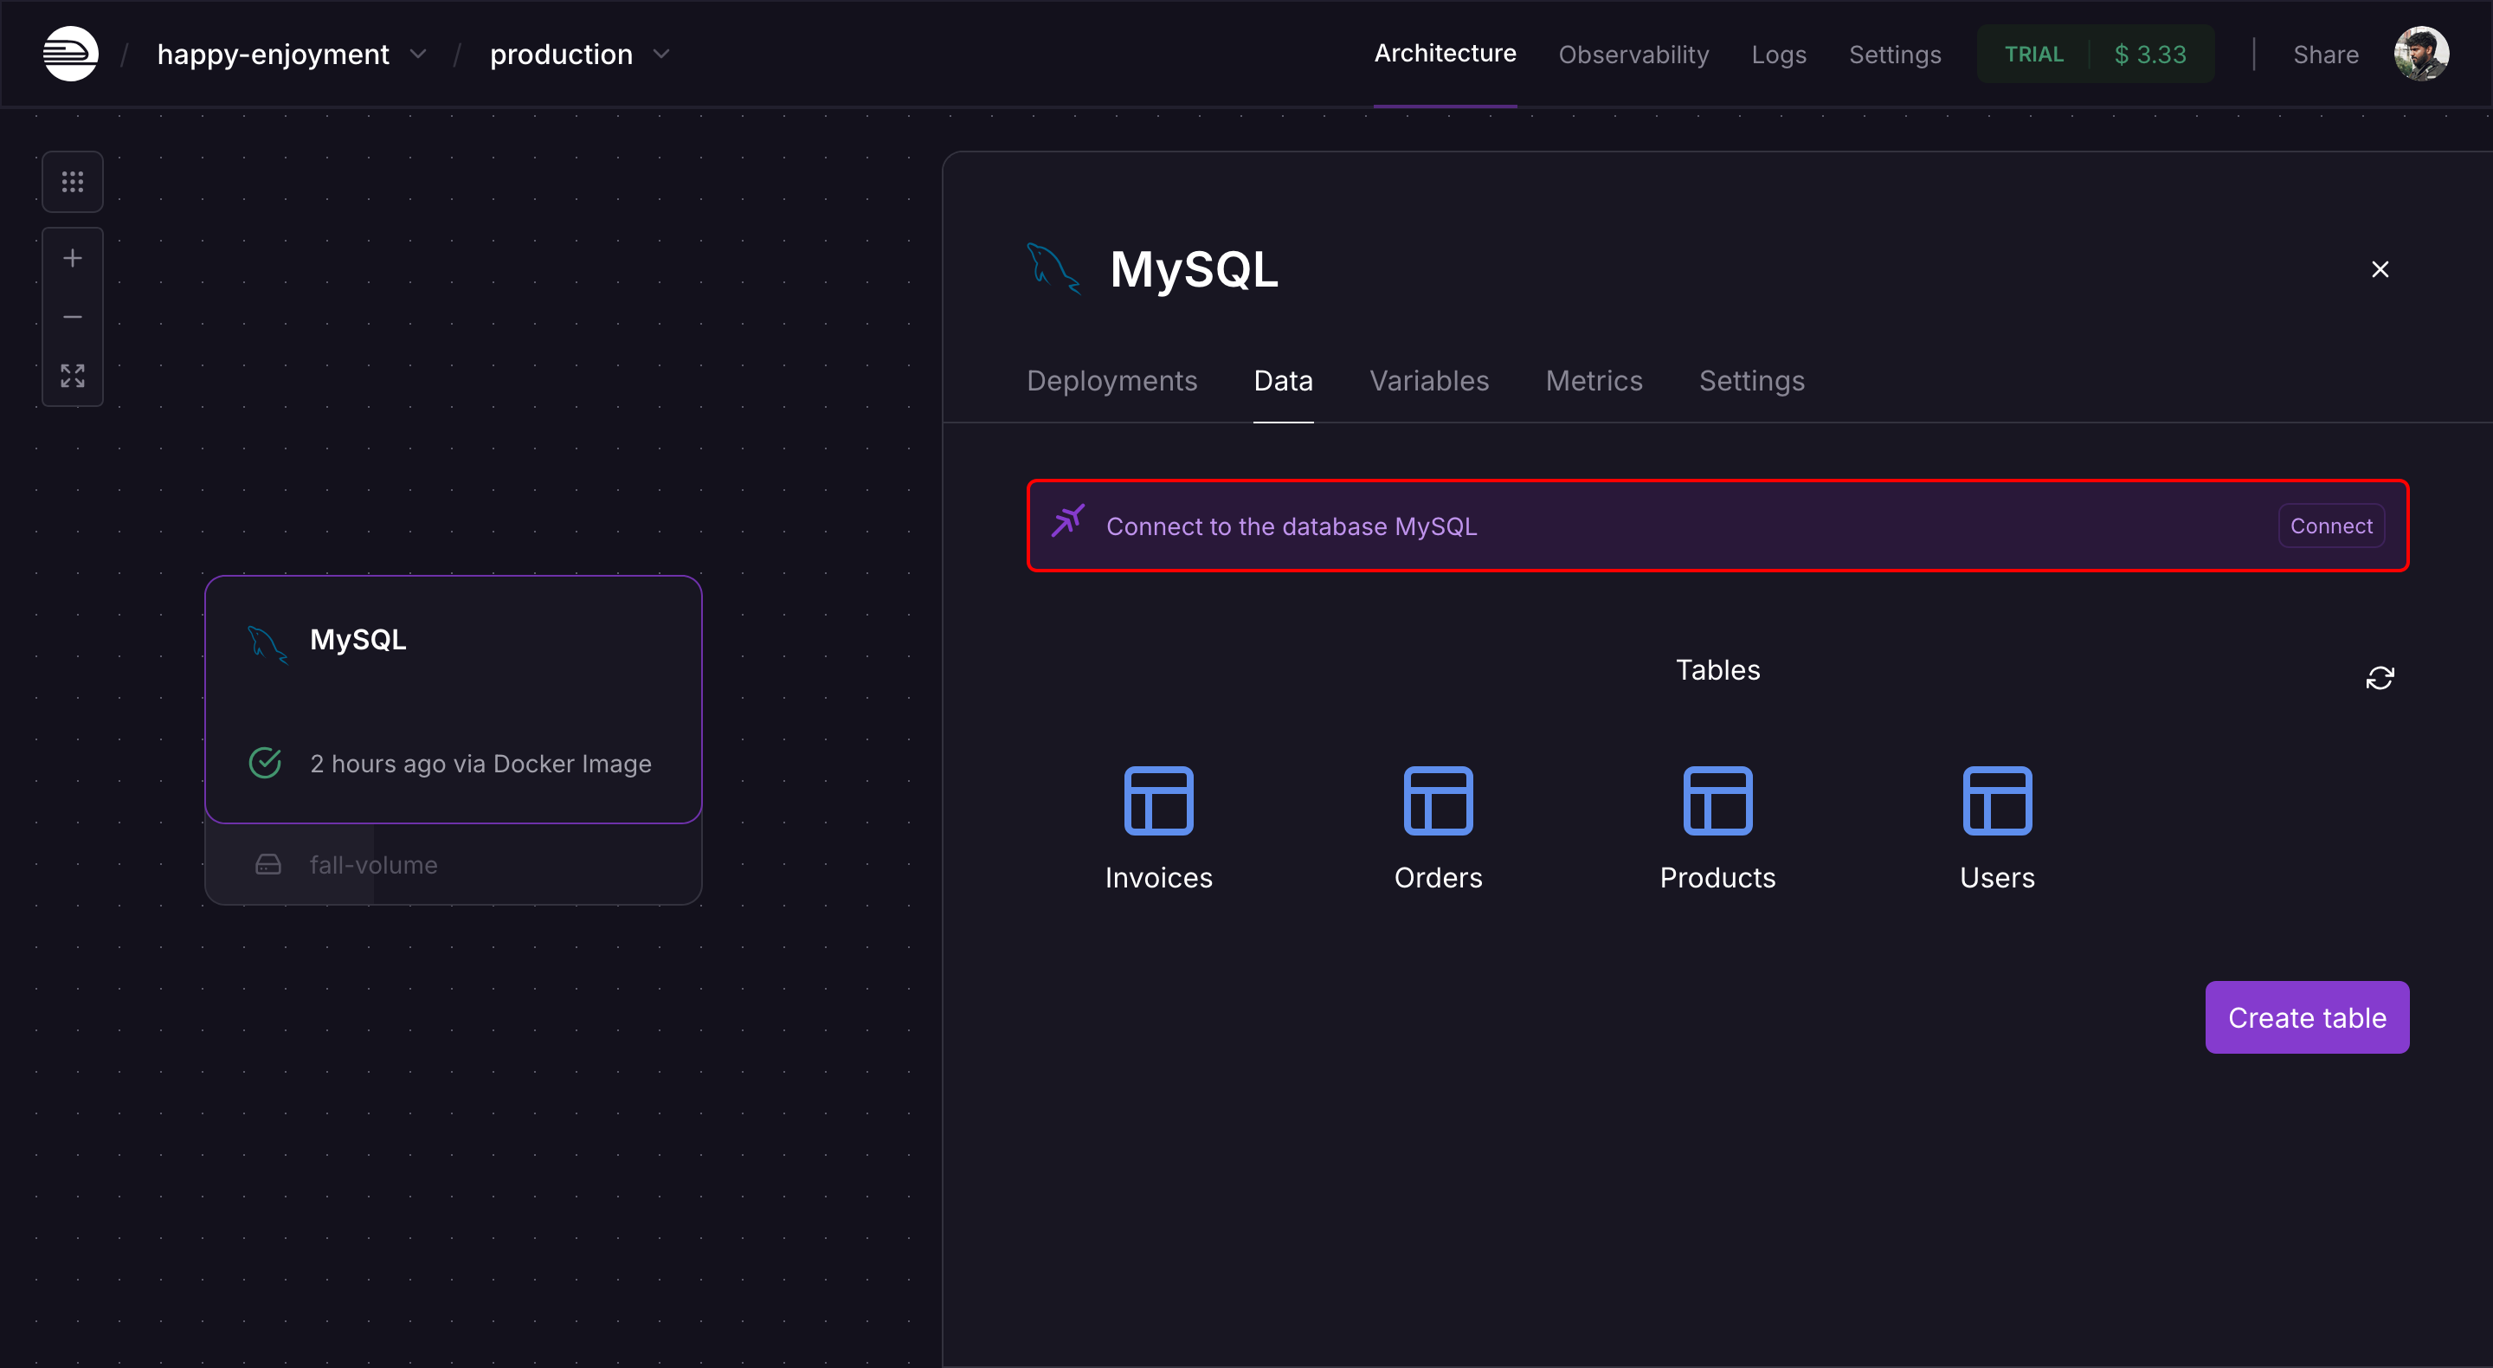The width and height of the screenshot is (2493, 1368).
Task: Click the MySQL dolphin icon in service card
Action: 268,644
